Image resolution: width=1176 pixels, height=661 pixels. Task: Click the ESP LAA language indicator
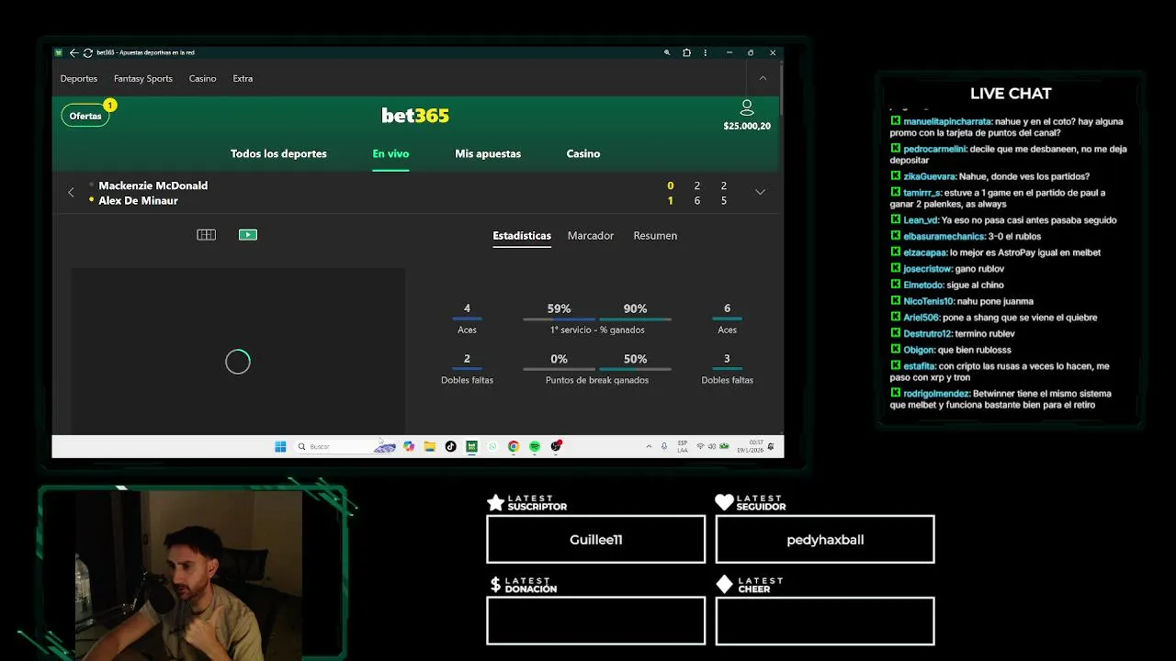point(683,446)
